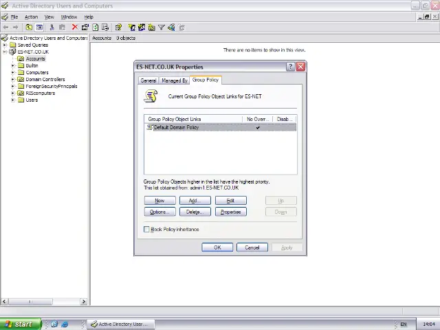Select the Accounts tree item

(35, 58)
